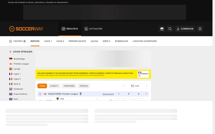Collapse the Premier League section chevron
Screen dimensions: 215x134
pos(146,94)
